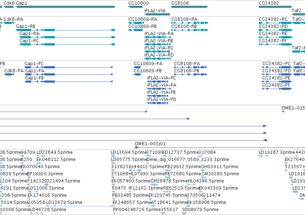This screenshot has height=215, width=305.
Task: Select protein Gap1-PC
Action: [68, 67]
